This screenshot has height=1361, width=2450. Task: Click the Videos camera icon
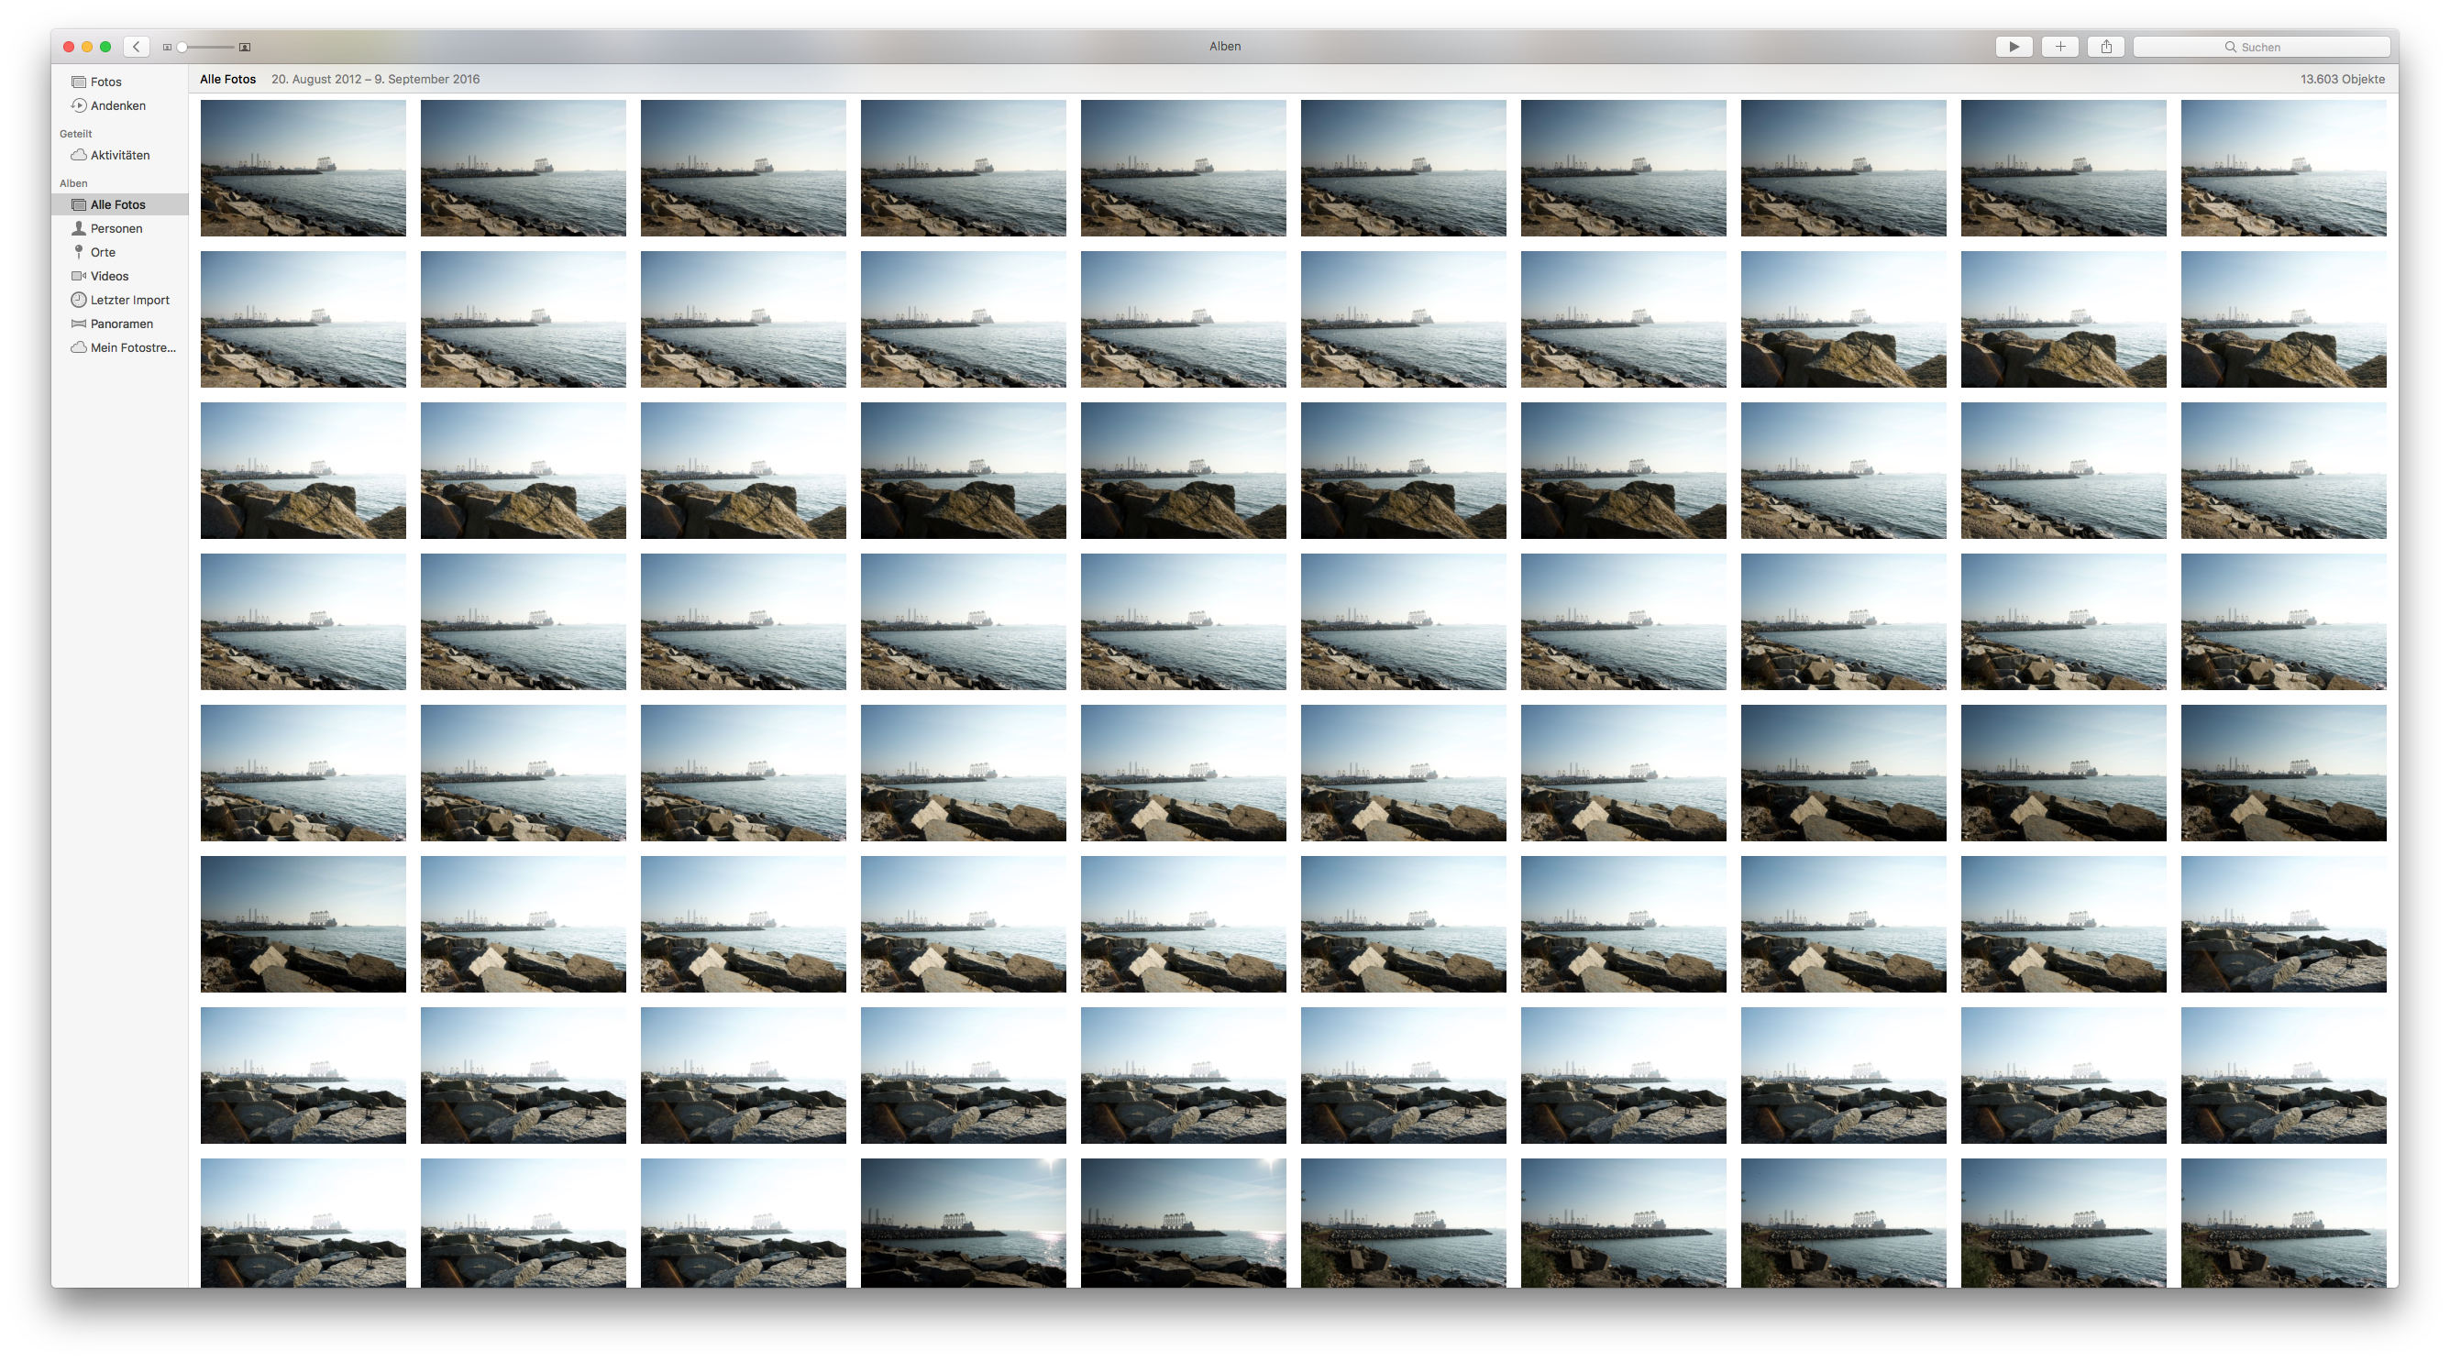79,276
